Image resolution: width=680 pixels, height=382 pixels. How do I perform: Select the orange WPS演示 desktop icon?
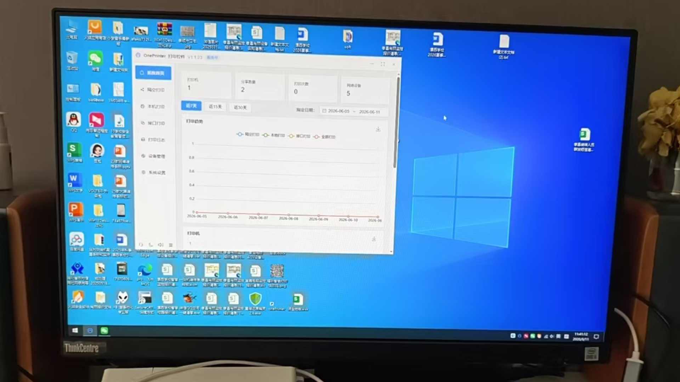76,212
